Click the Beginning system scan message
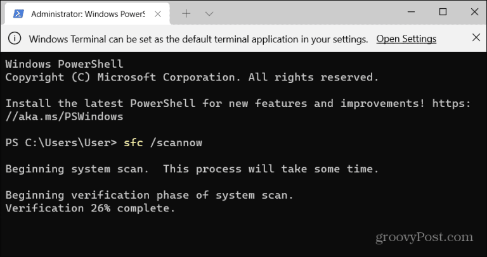The width and height of the screenshot is (487, 257). [x=192, y=168]
